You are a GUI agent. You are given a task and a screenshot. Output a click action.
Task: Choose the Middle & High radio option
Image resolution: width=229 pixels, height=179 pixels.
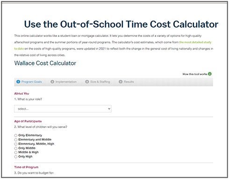coord(16,152)
